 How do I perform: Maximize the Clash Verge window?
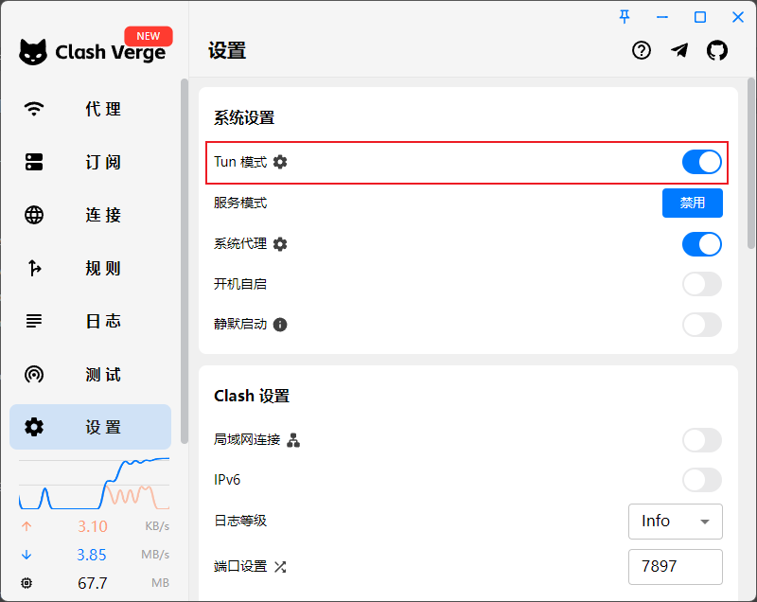pyautogui.click(x=700, y=17)
